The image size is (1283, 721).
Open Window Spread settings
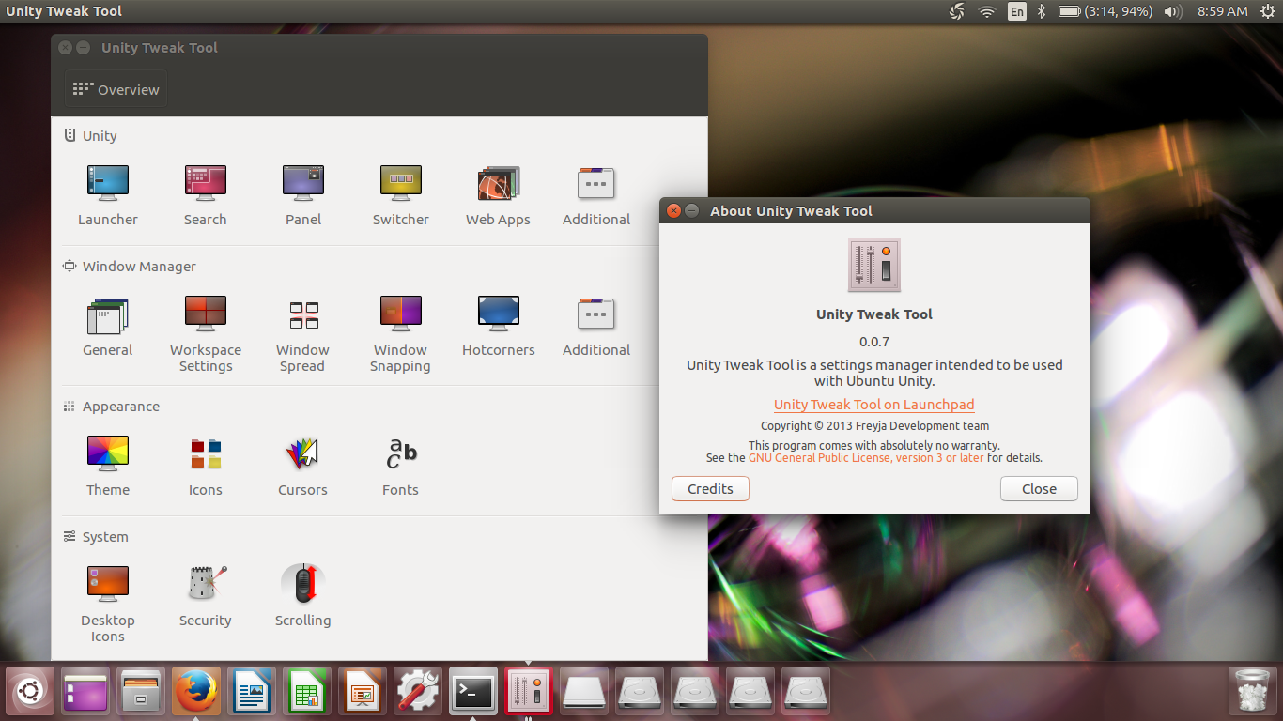coord(303,333)
